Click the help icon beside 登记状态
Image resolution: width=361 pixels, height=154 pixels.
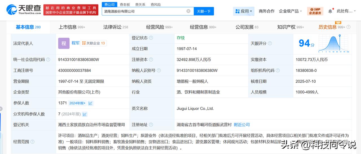click(151, 38)
